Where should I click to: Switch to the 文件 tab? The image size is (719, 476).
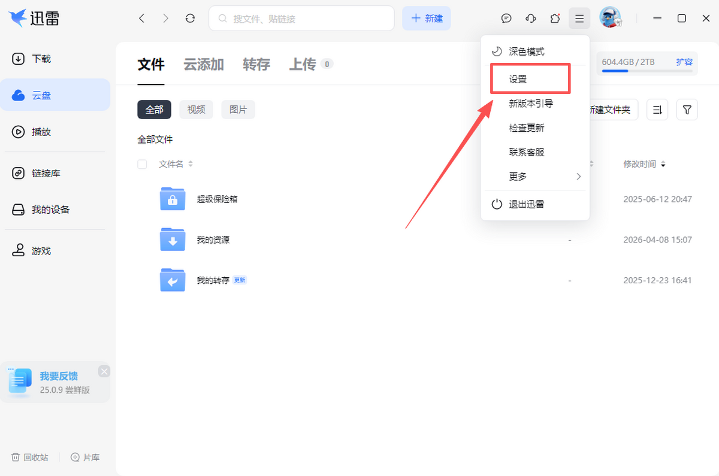point(151,65)
